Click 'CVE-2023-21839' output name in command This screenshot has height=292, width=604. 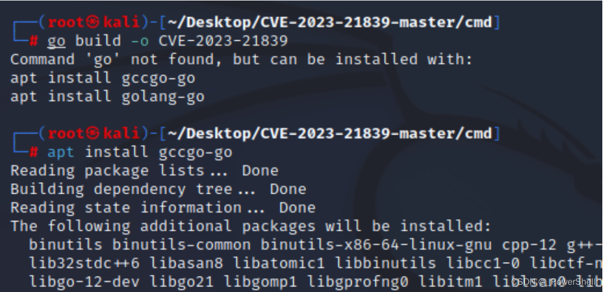tap(223, 41)
